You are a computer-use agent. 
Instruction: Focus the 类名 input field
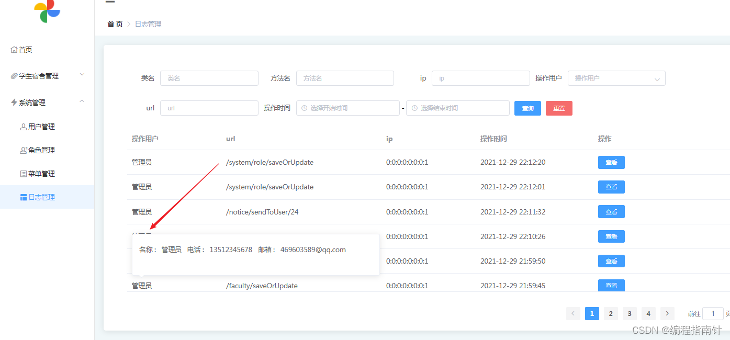coord(209,78)
